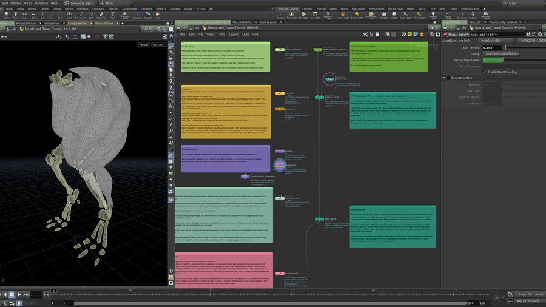Image resolution: width=546 pixels, height=307 pixels.
Task: Open parameter gear menu for Muscle Solidify
Action: [528, 35]
